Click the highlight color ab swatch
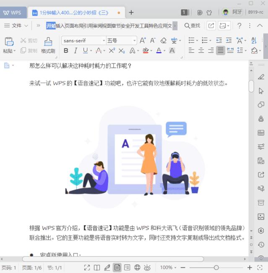 pos(146,50)
